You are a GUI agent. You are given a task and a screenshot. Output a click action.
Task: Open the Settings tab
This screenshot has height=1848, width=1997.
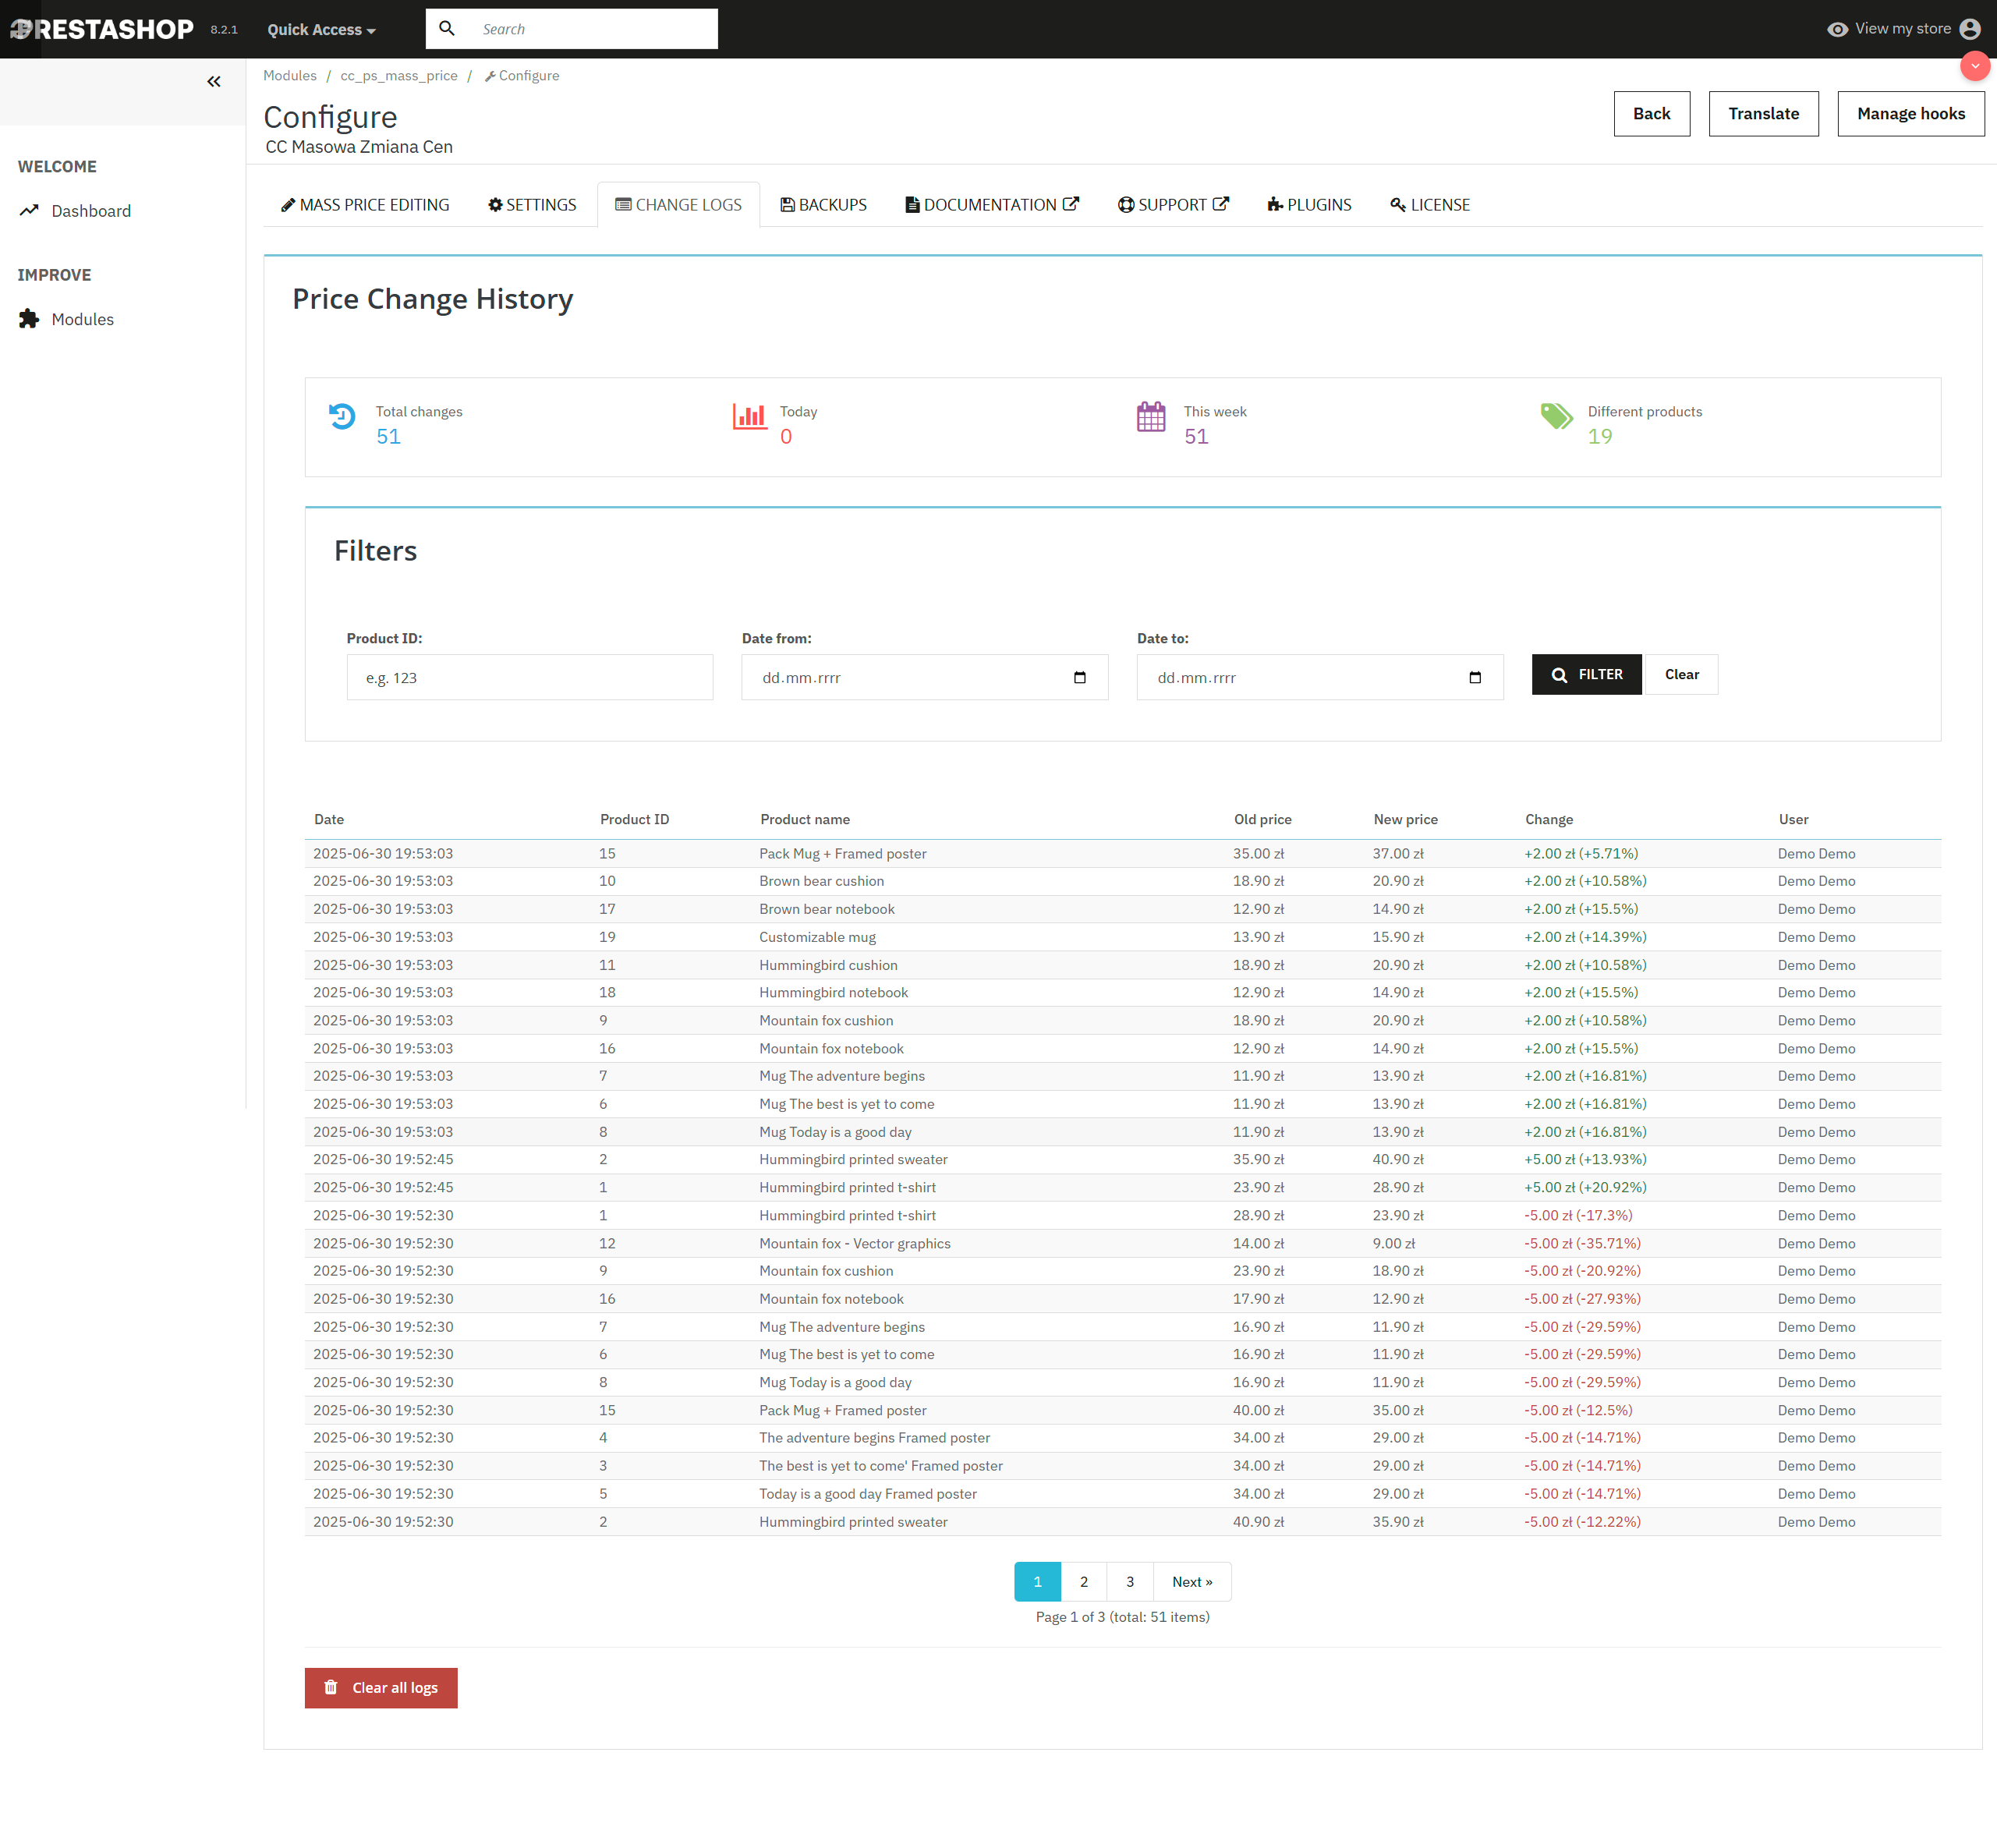(x=532, y=205)
